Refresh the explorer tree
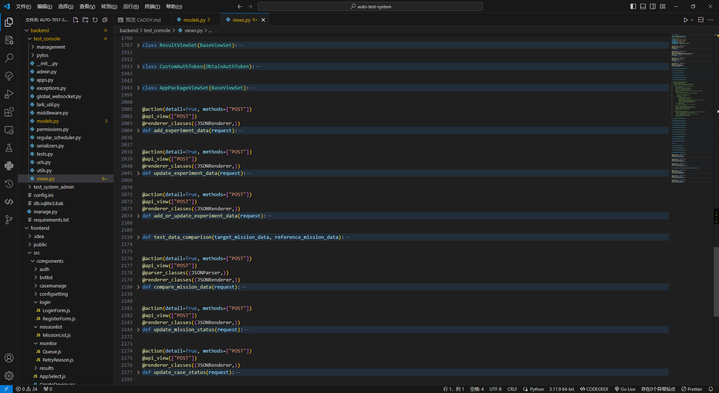 click(95, 20)
